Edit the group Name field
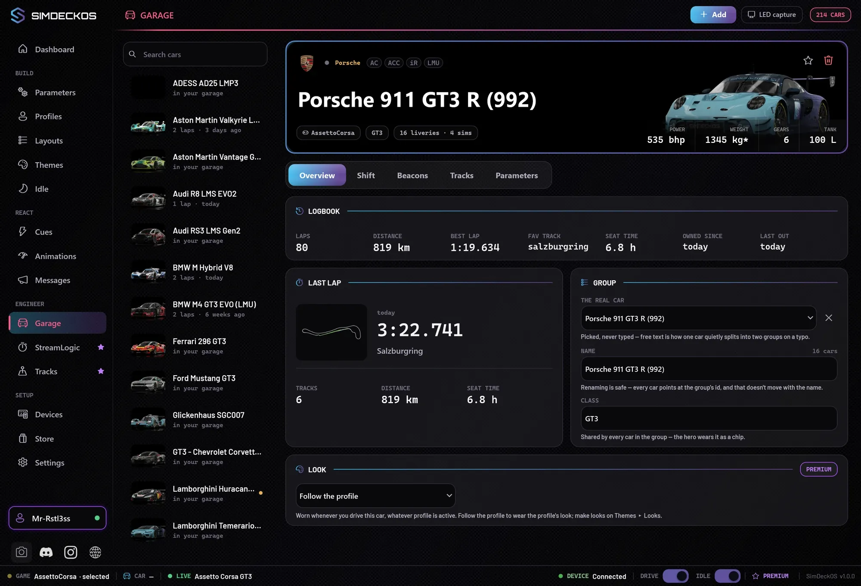Image resolution: width=861 pixels, height=586 pixels. [709, 369]
